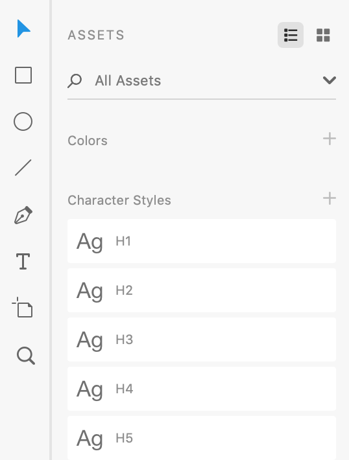349x460 pixels.
Task: Expand the All Assets filter chevron
Action: [330, 80]
